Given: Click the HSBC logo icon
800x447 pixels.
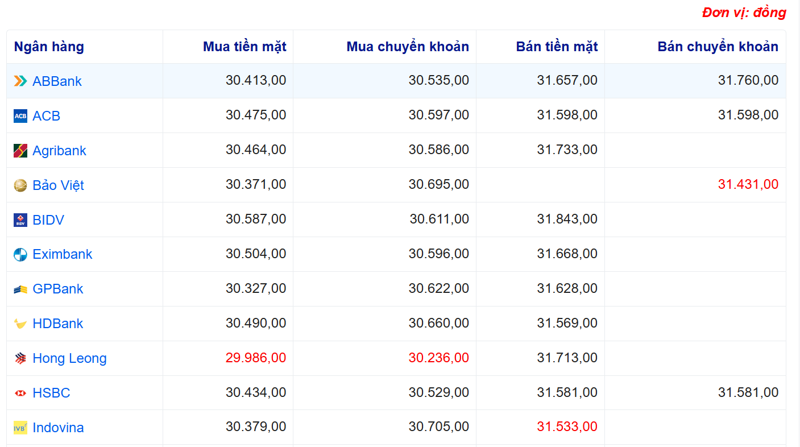Looking at the screenshot, I should (20, 393).
